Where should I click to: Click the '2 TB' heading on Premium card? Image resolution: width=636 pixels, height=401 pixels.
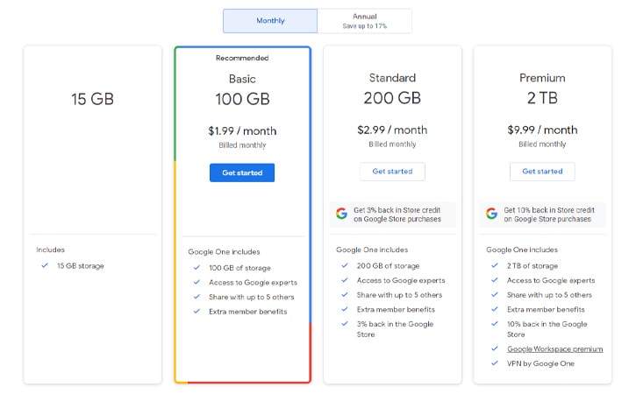coord(542,98)
